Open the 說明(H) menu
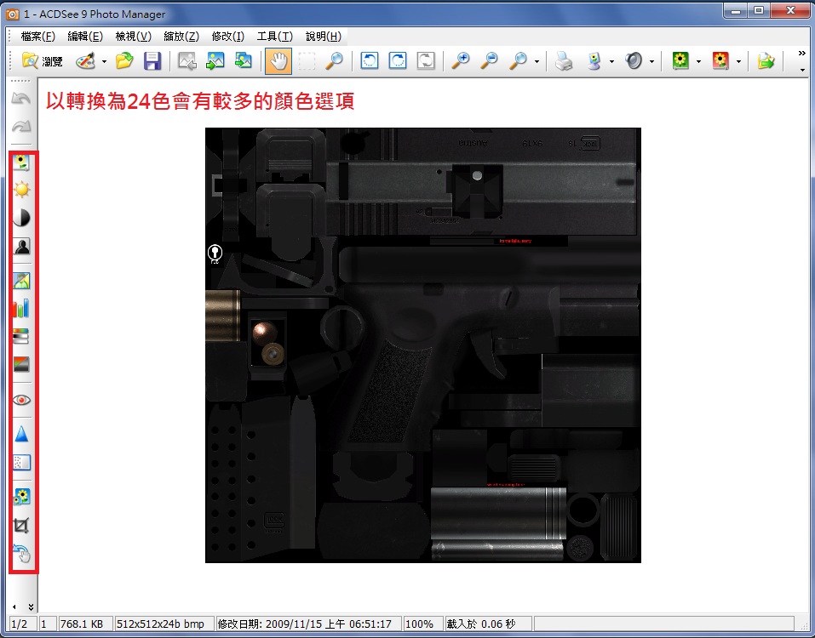Viewport: 815px width, 638px height. 324,37
